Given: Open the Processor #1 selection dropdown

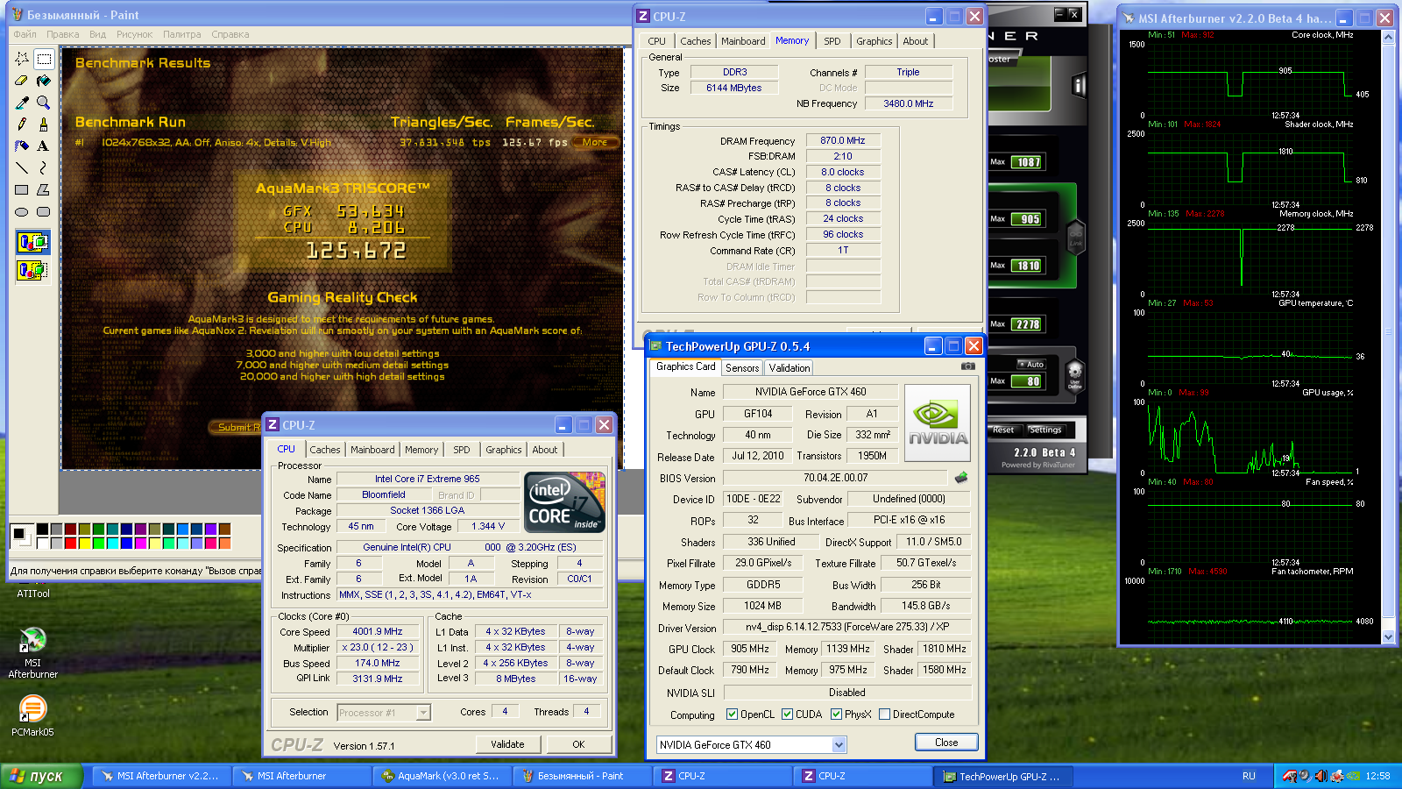Looking at the screenshot, I should click(x=423, y=713).
